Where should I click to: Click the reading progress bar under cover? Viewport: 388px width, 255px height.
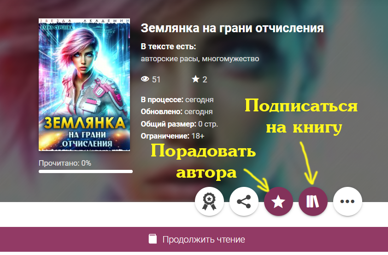click(x=86, y=172)
